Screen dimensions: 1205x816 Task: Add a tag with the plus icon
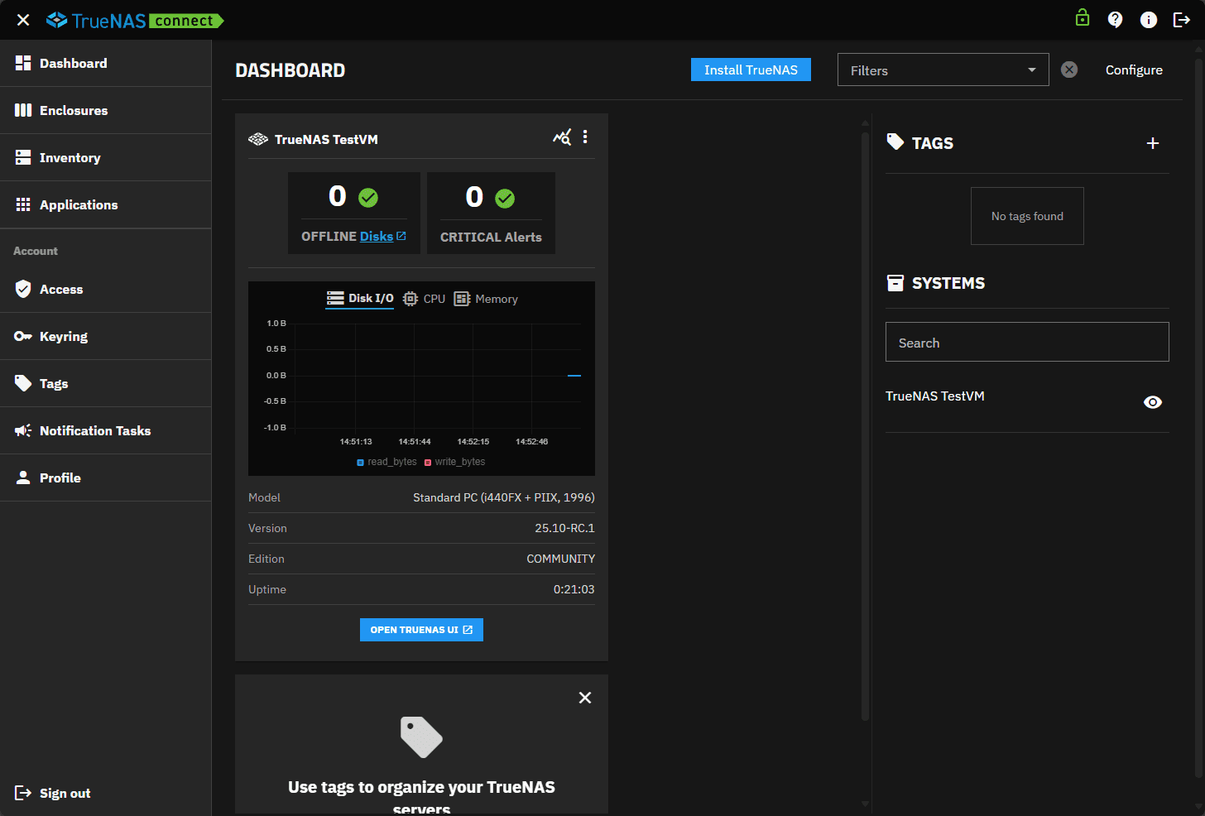click(x=1153, y=143)
